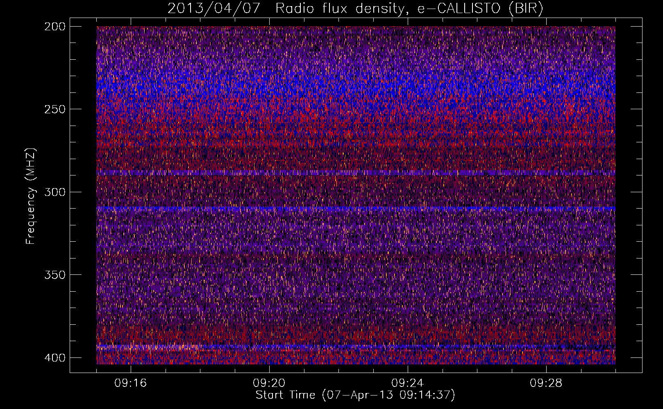Click the plot title '2013/04/07 Radio flux density, e-CALLISTO (BIR)'
The width and height of the screenshot is (663, 409).
coord(355,9)
